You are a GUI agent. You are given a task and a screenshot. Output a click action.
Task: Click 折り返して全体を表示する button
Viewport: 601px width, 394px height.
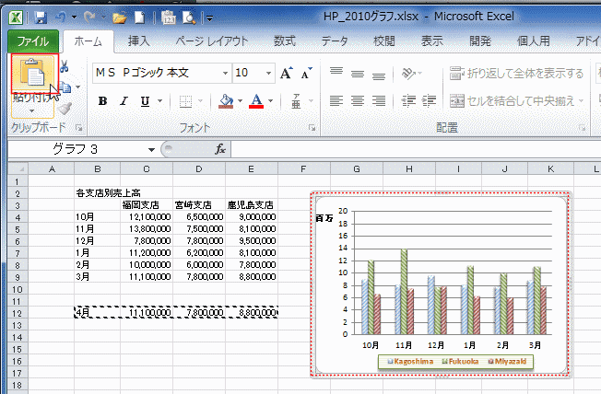pyautogui.click(x=518, y=74)
